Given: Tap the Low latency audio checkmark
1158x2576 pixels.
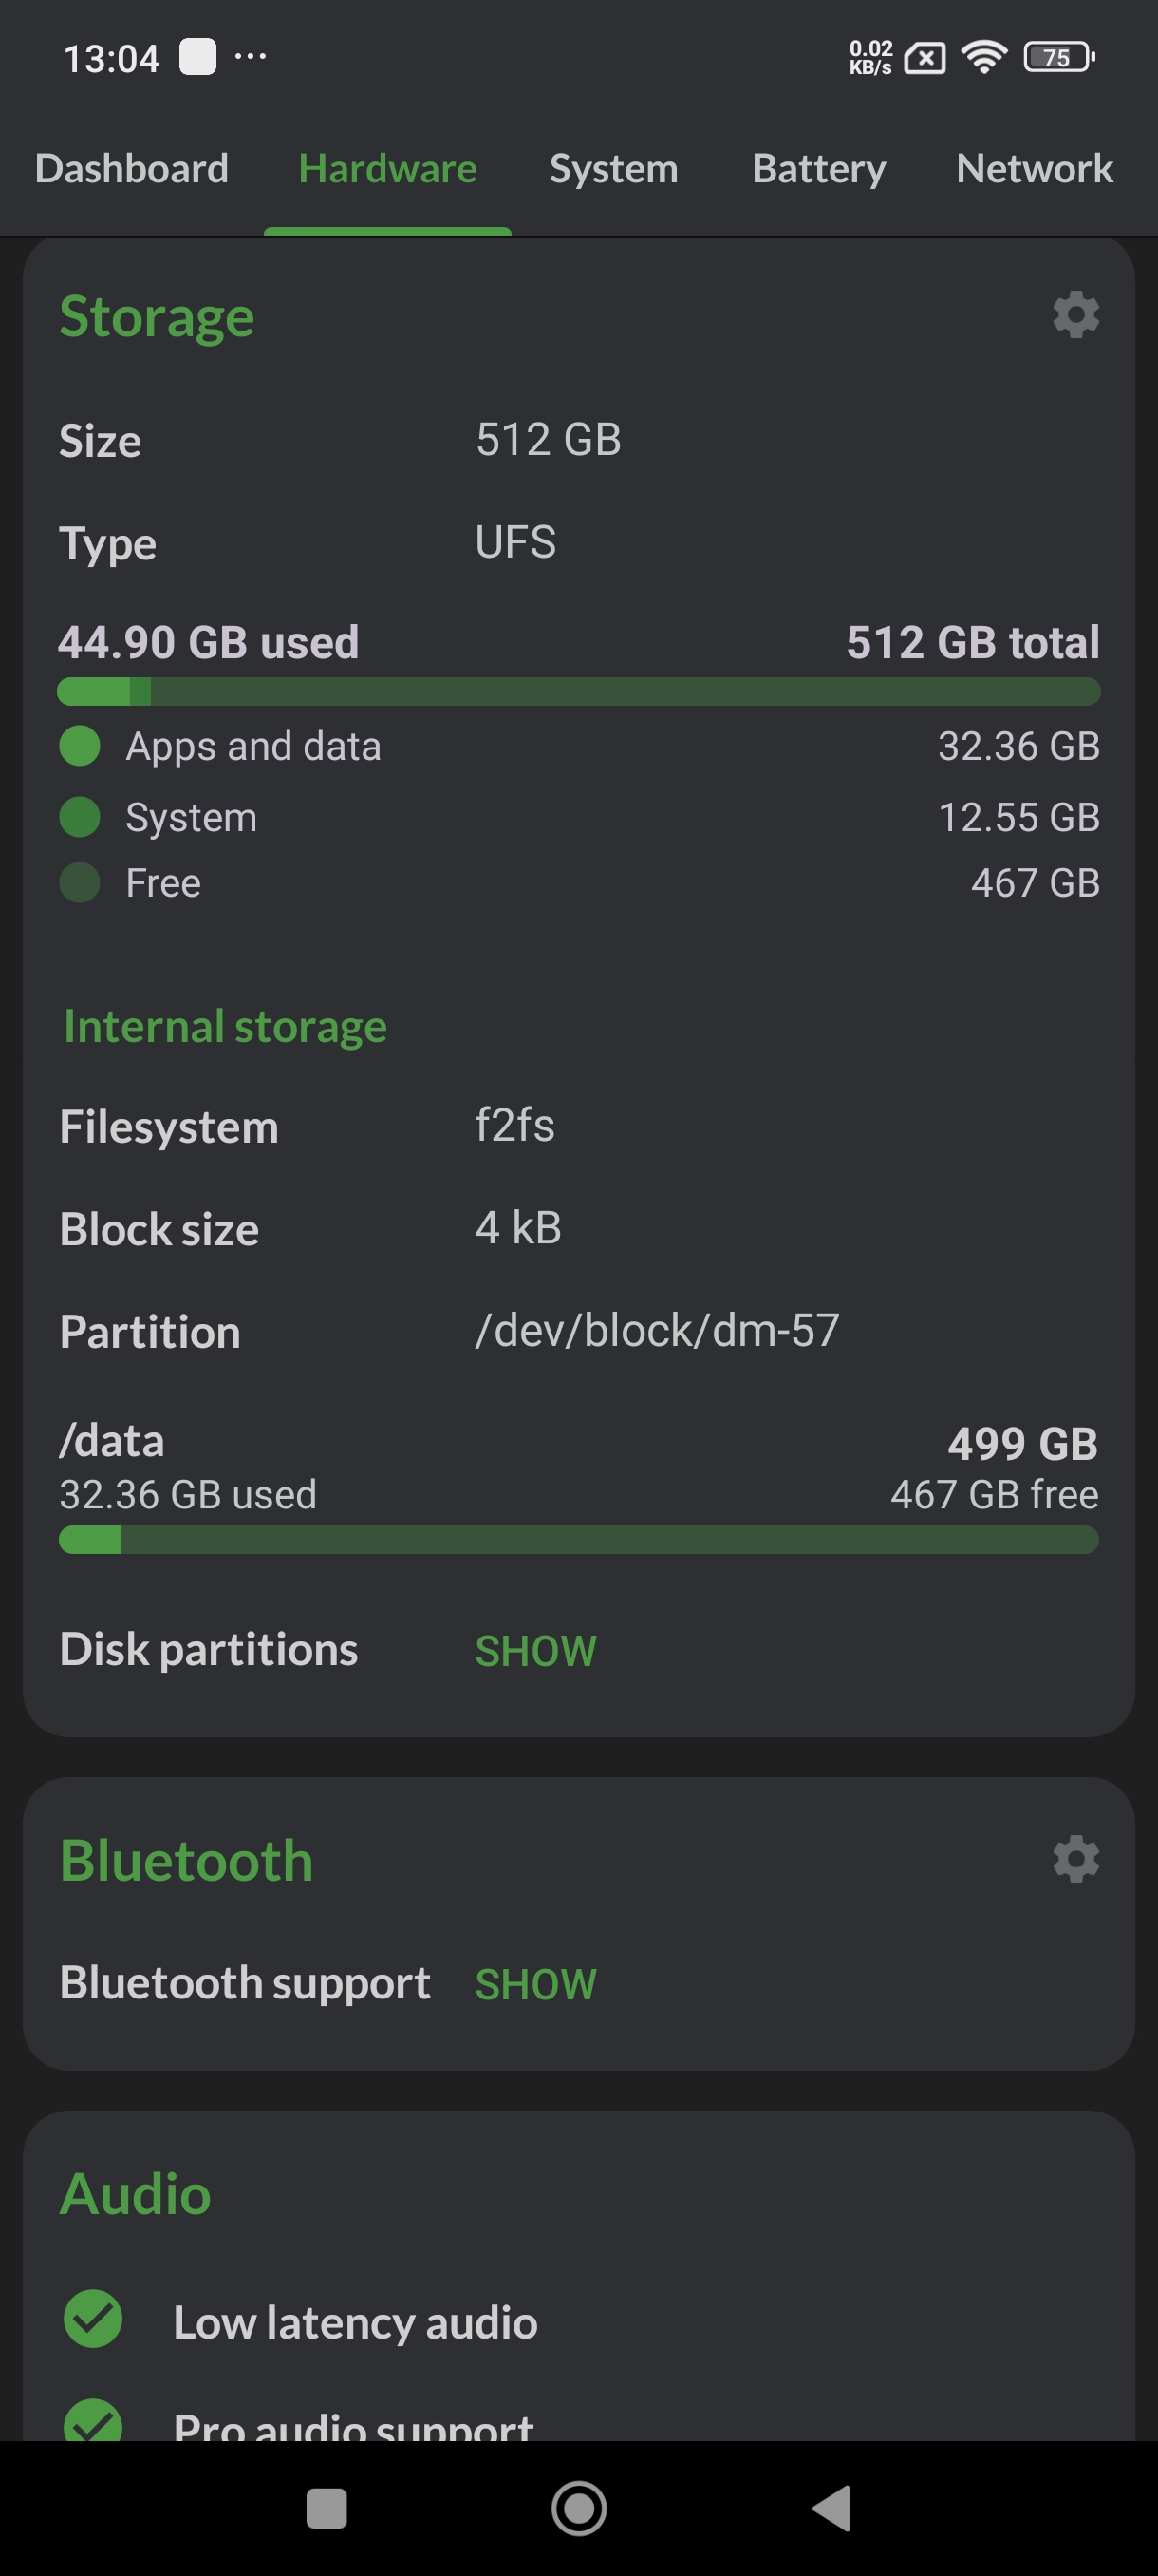Looking at the screenshot, I should click(93, 2319).
